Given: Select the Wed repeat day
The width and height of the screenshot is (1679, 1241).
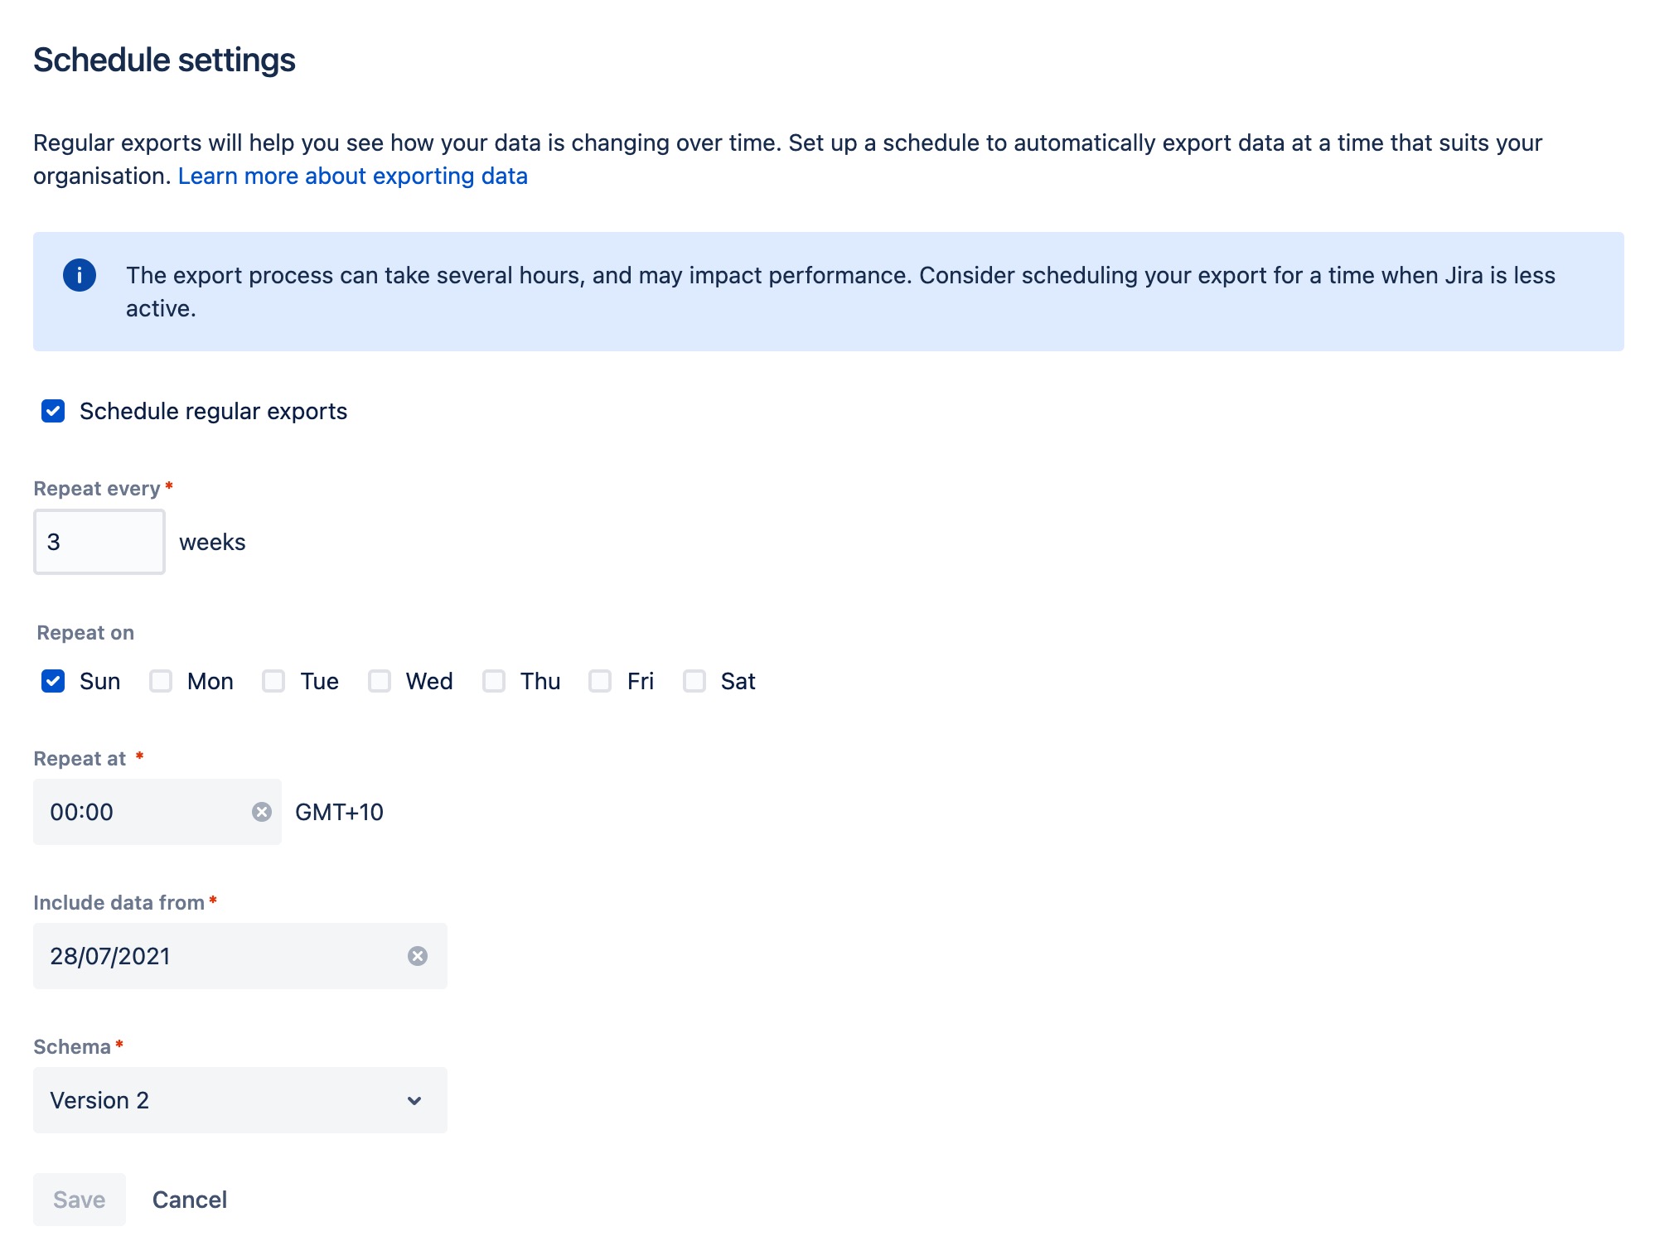Looking at the screenshot, I should (380, 681).
